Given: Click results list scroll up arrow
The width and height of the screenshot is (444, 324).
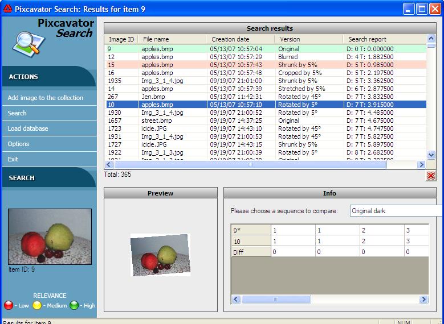Looking at the screenshot, I should (x=431, y=38).
